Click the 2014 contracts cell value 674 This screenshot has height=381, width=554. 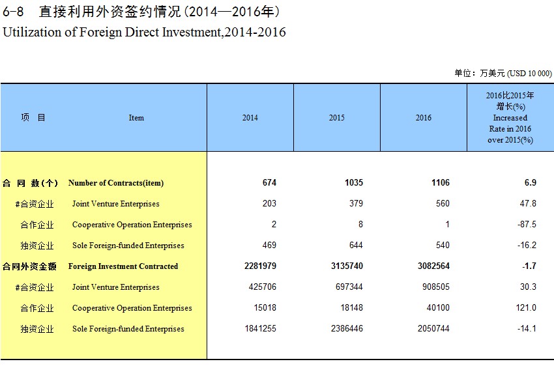point(269,182)
